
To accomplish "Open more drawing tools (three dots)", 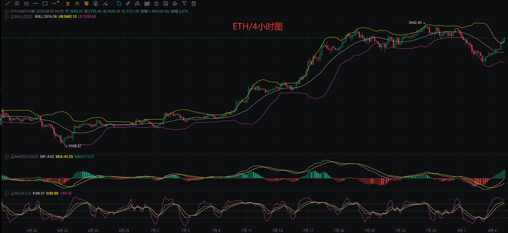I will coord(54,3).
